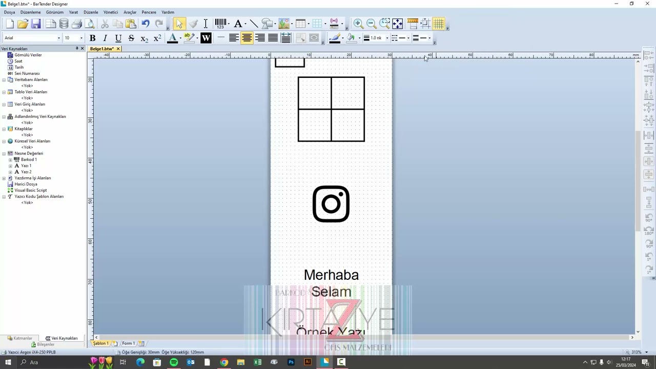656x369 pixels.
Task: Fit label to window
Action: (398, 24)
